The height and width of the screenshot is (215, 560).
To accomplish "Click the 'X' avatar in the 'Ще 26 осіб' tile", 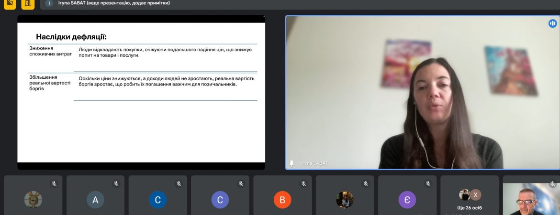I will tap(475, 195).
